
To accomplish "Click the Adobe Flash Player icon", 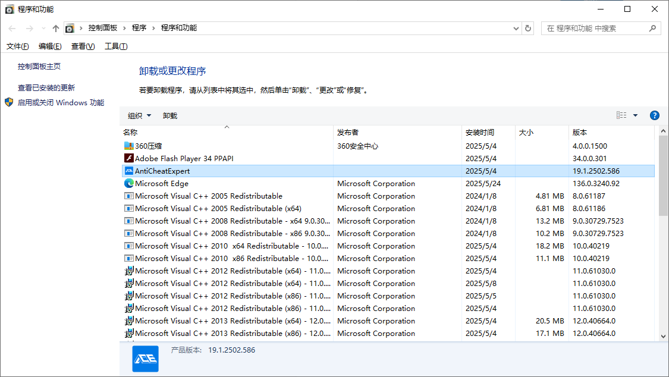I will pyautogui.click(x=129, y=158).
